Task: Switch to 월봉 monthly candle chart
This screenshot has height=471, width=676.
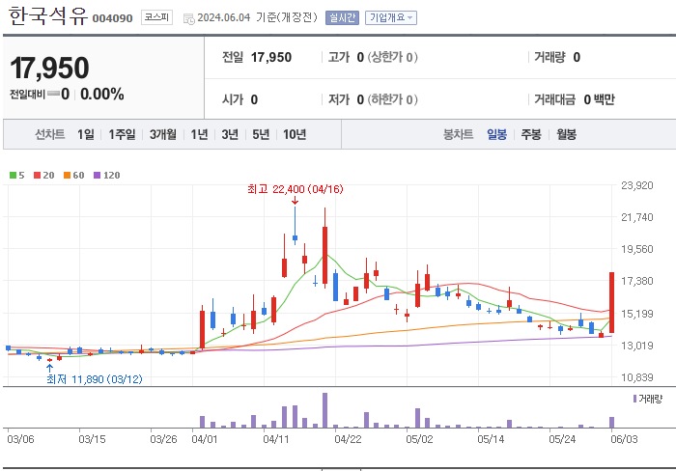Action: tap(566, 134)
